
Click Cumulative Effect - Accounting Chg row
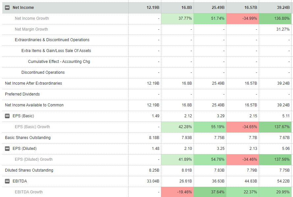59,62
